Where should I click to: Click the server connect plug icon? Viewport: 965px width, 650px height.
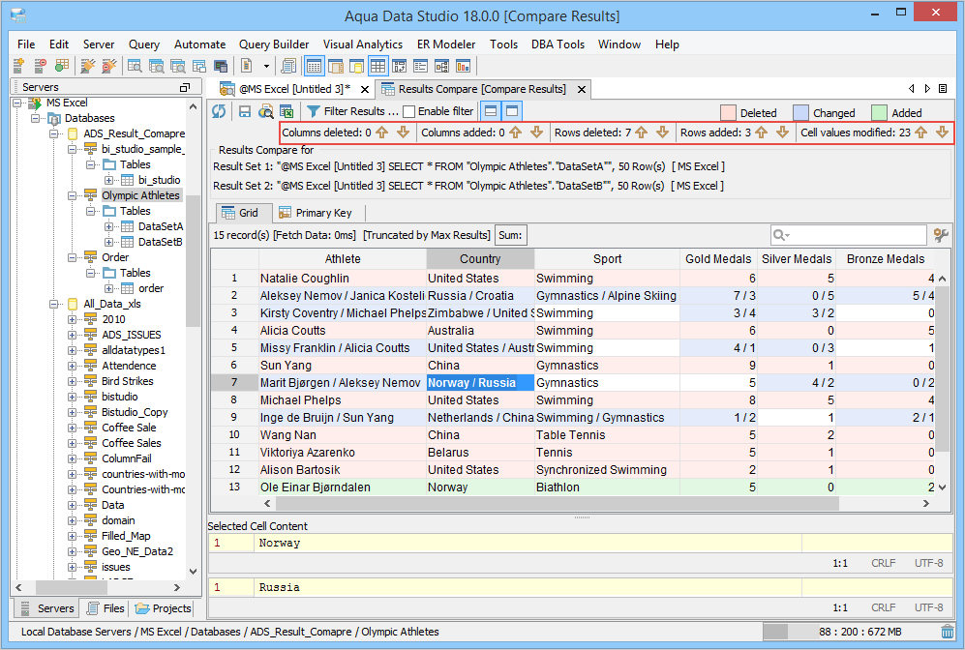pyautogui.click(x=87, y=65)
